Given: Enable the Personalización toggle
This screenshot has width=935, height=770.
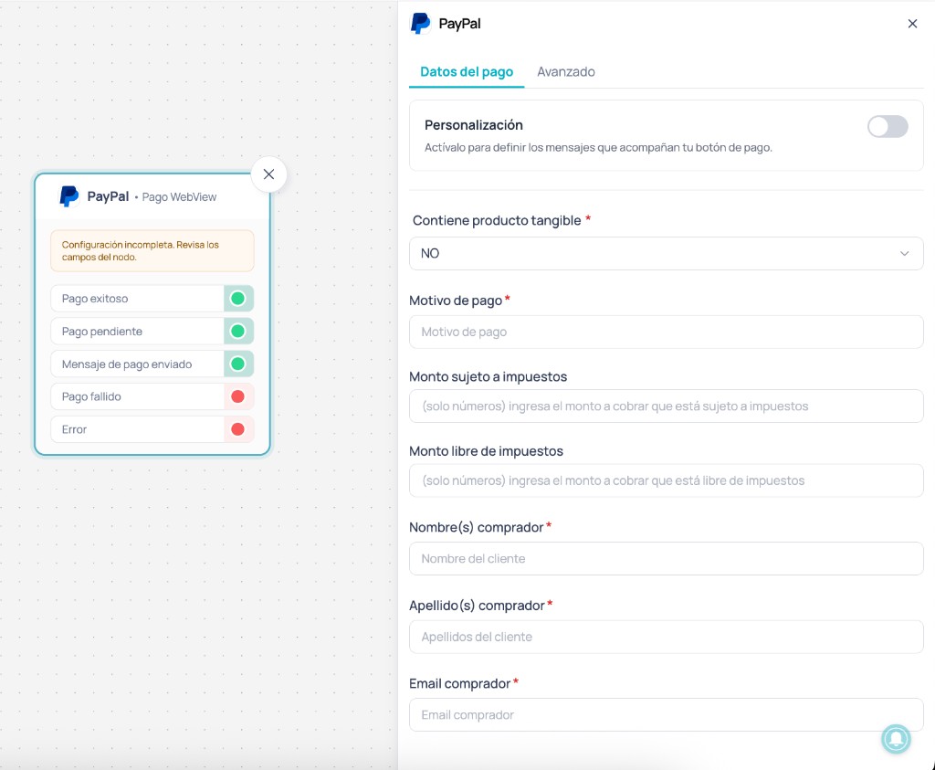Looking at the screenshot, I should point(888,126).
